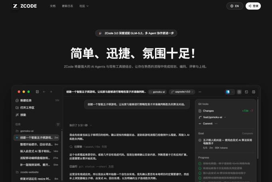Expand the 执行了 3 分 1 秒 chevron
This screenshot has width=272, height=182.
point(91,125)
